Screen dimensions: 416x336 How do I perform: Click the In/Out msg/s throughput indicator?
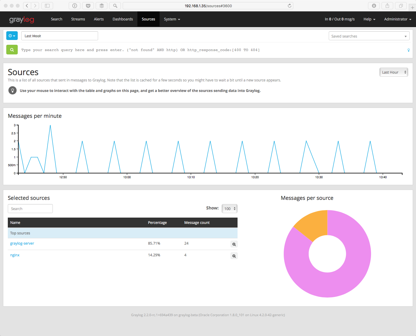pos(340,19)
